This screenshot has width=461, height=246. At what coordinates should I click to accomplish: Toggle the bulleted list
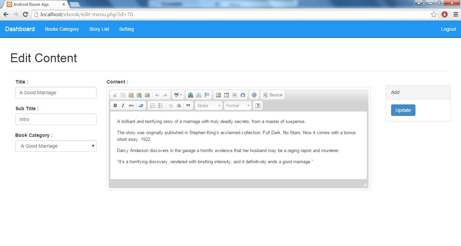tap(161, 105)
